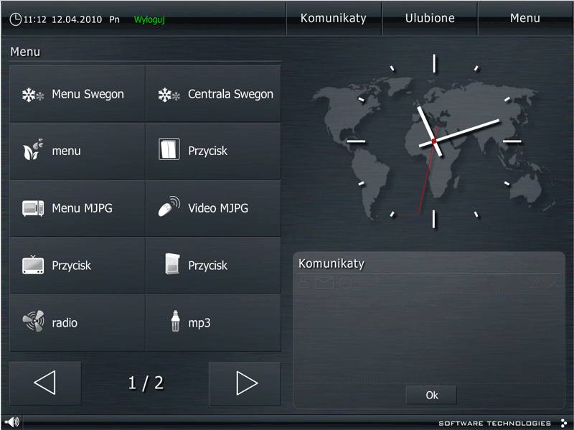Click the envelope icon in Komunikaty panel
Viewport: 574px width, 430px height.
(x=324, y=284)
